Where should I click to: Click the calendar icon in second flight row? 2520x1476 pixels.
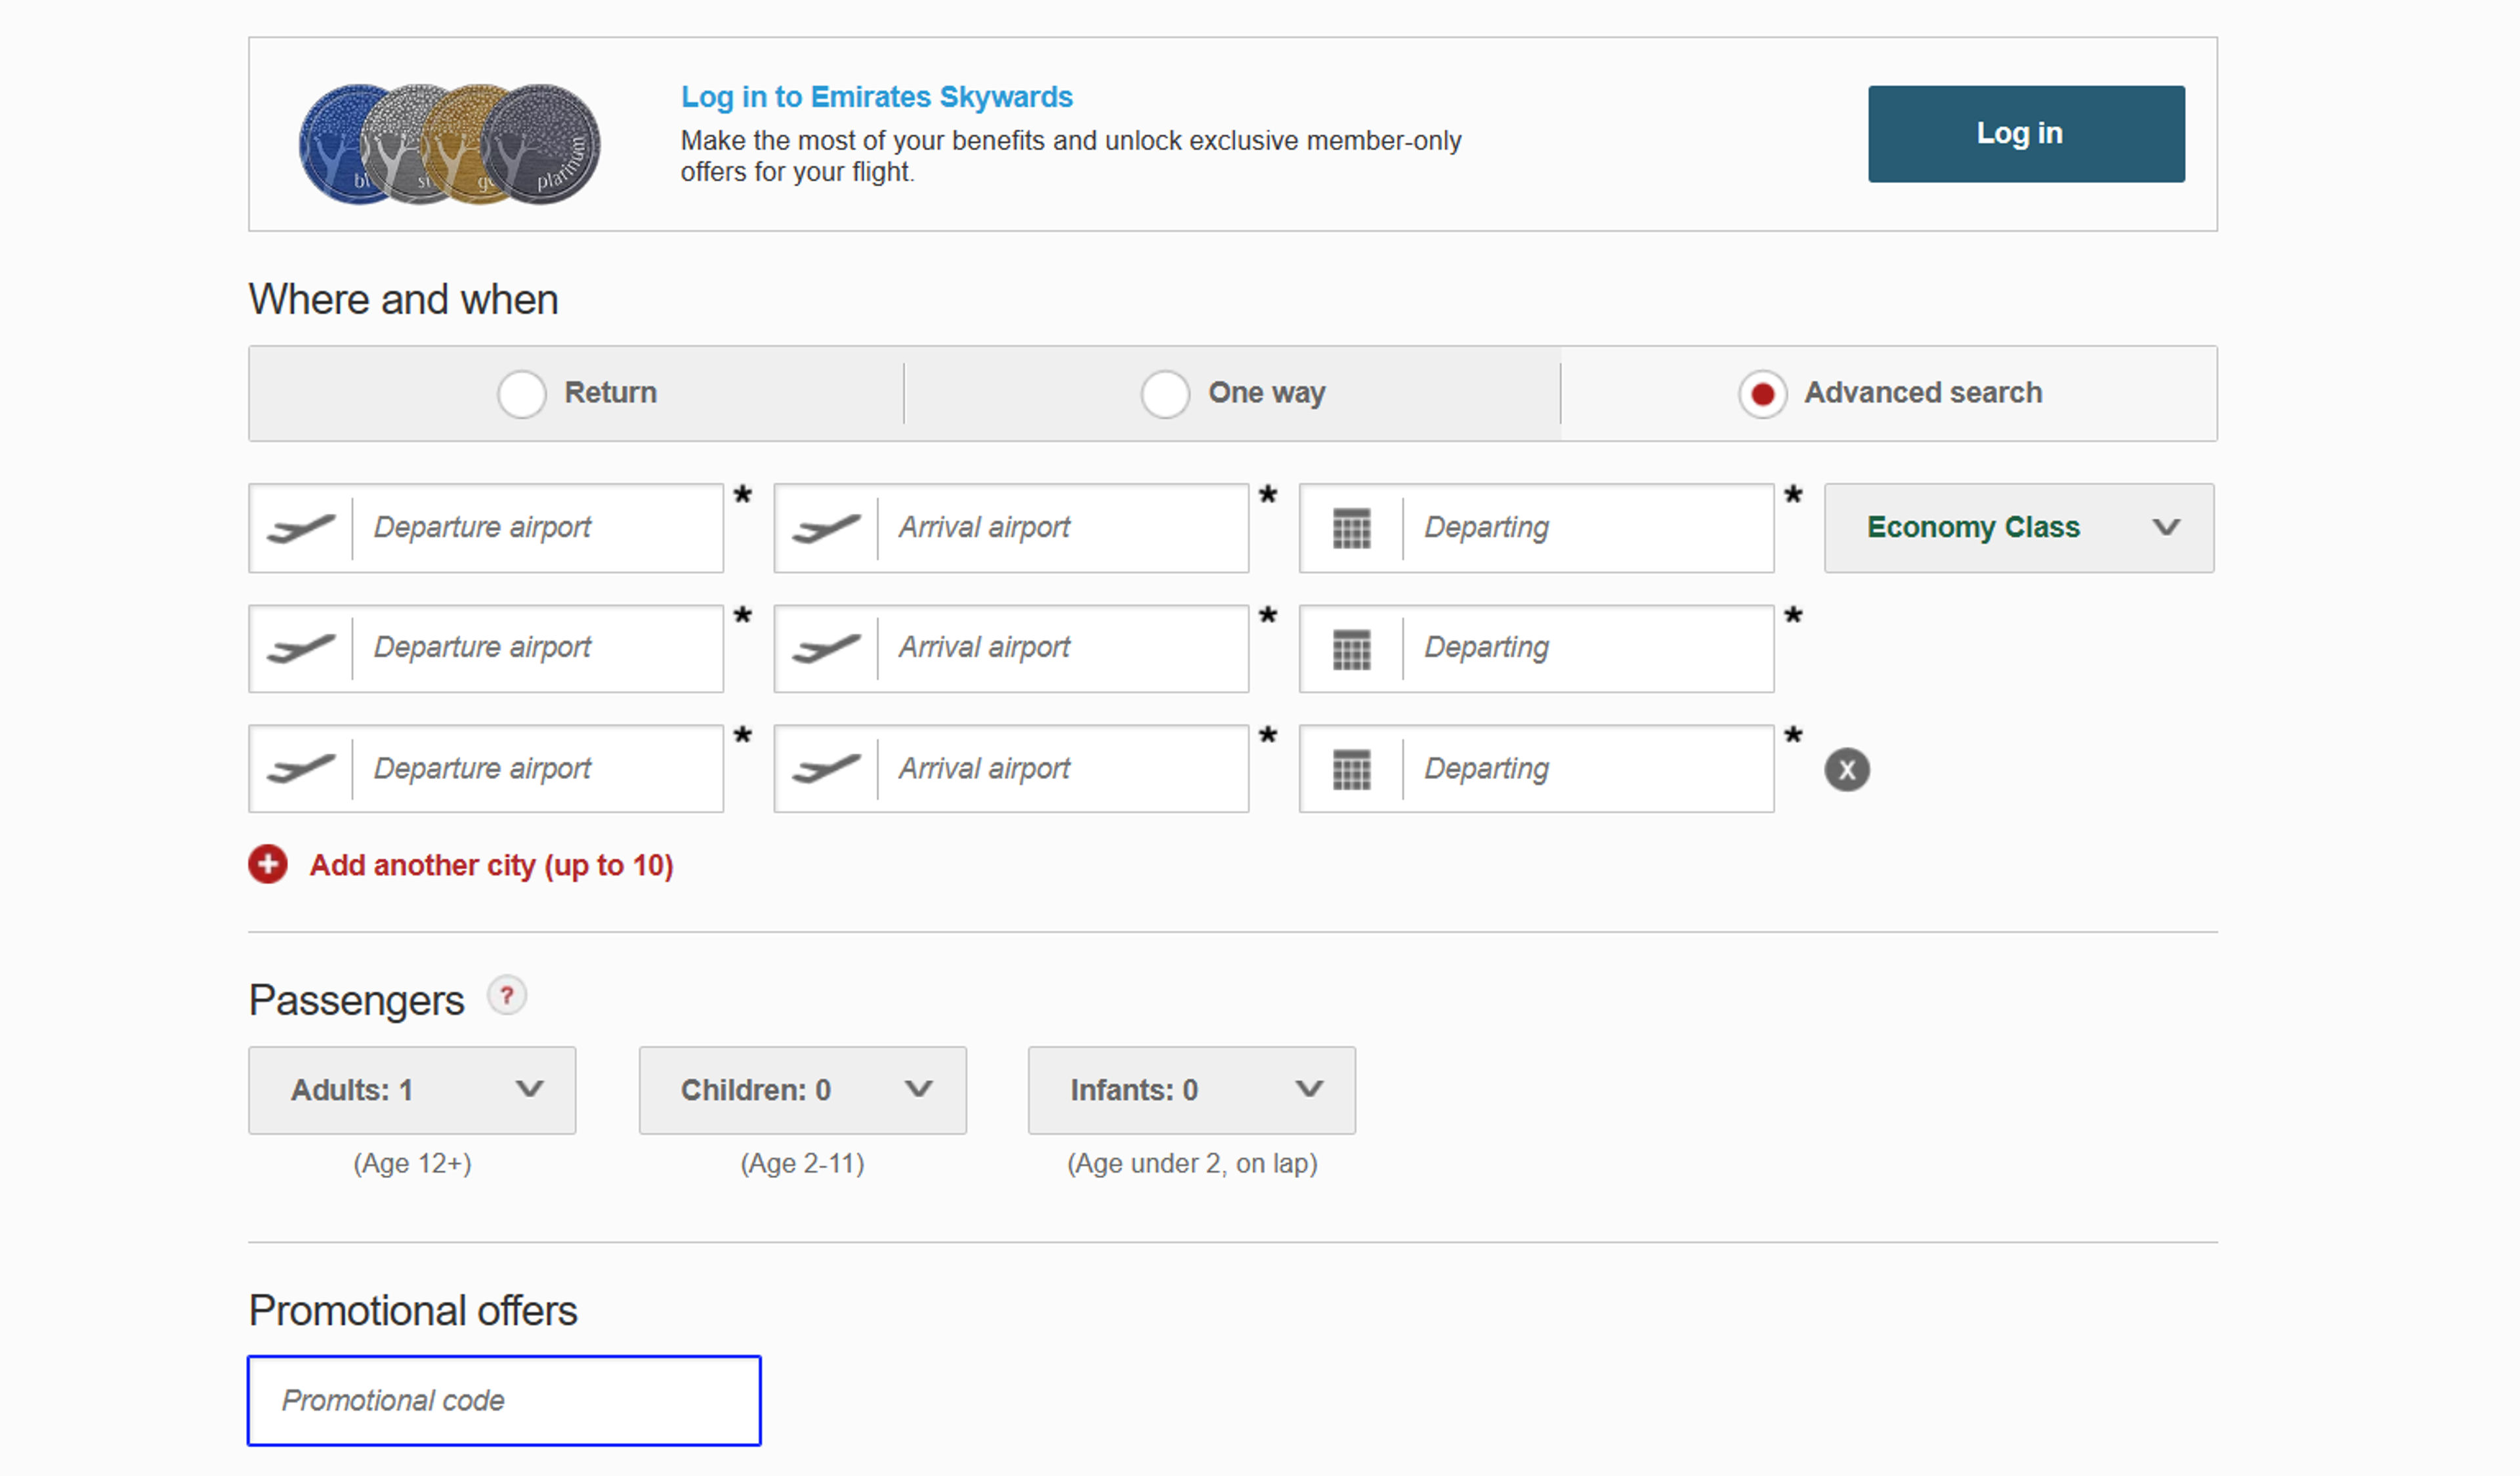[1351, 649]
